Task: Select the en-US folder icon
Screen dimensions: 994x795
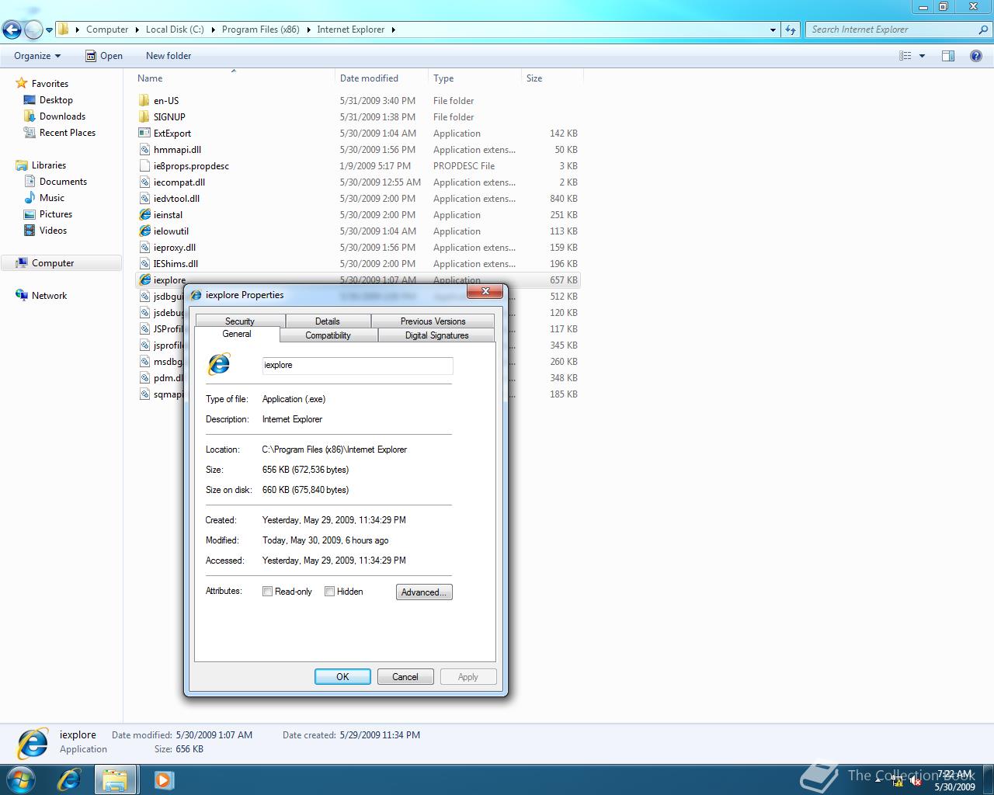Action: (144, 101)
